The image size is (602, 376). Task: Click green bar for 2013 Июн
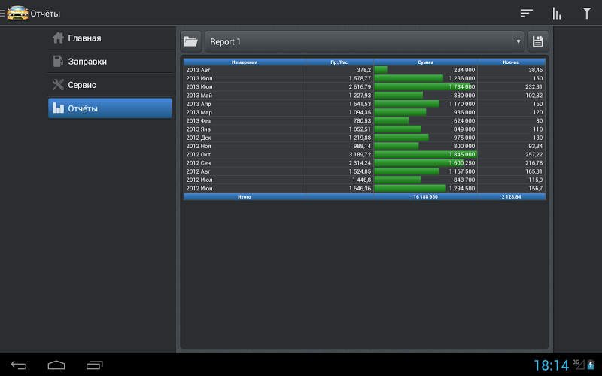(x=422, y=87)
